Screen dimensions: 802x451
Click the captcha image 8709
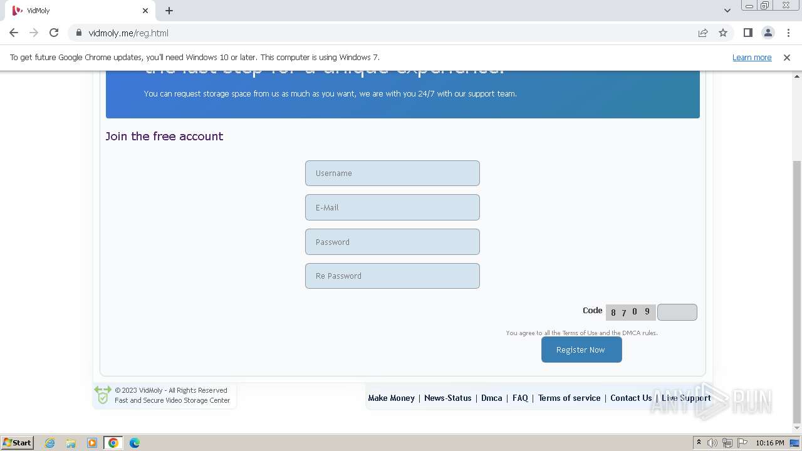pos(630,312)
